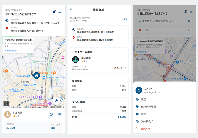Open driver info icon beside 谷口 太郎 rated 4.8
Screen dimensions: 198x138
point(51,114)
